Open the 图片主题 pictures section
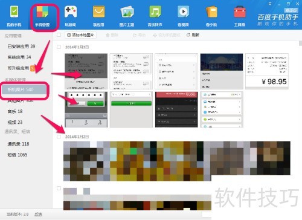This screenshot has height=220, width=302. (x=127, y=16)
